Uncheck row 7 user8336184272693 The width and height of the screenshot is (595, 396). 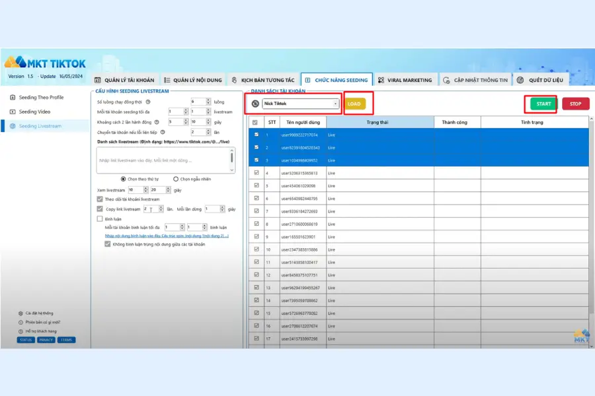257,211
